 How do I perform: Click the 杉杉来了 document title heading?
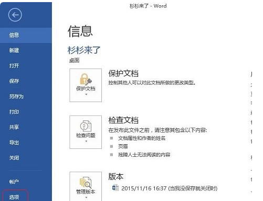[x=84, y=50]
